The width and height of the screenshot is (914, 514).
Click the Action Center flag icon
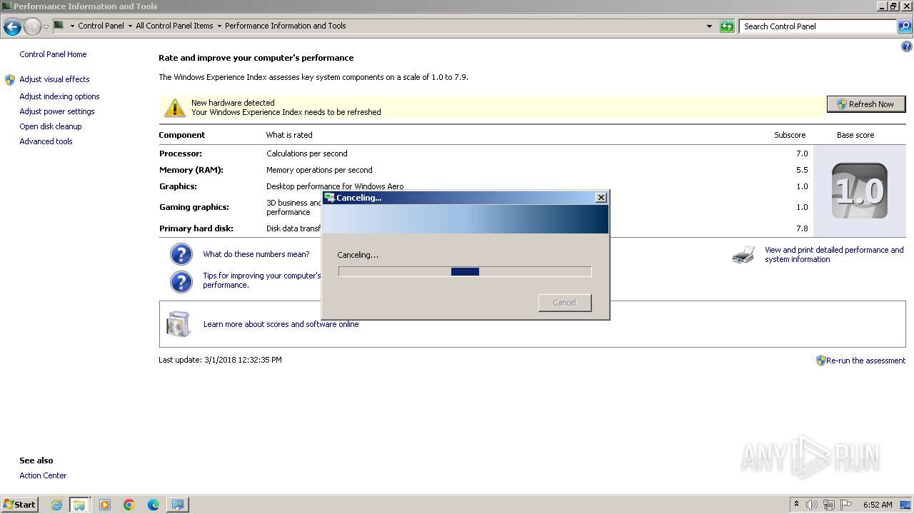point(846,505)
